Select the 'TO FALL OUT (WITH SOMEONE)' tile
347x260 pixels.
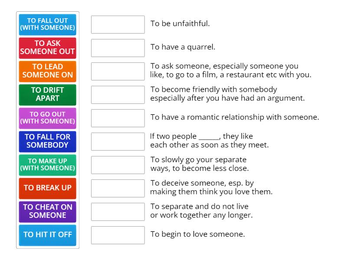coord(47,24)
